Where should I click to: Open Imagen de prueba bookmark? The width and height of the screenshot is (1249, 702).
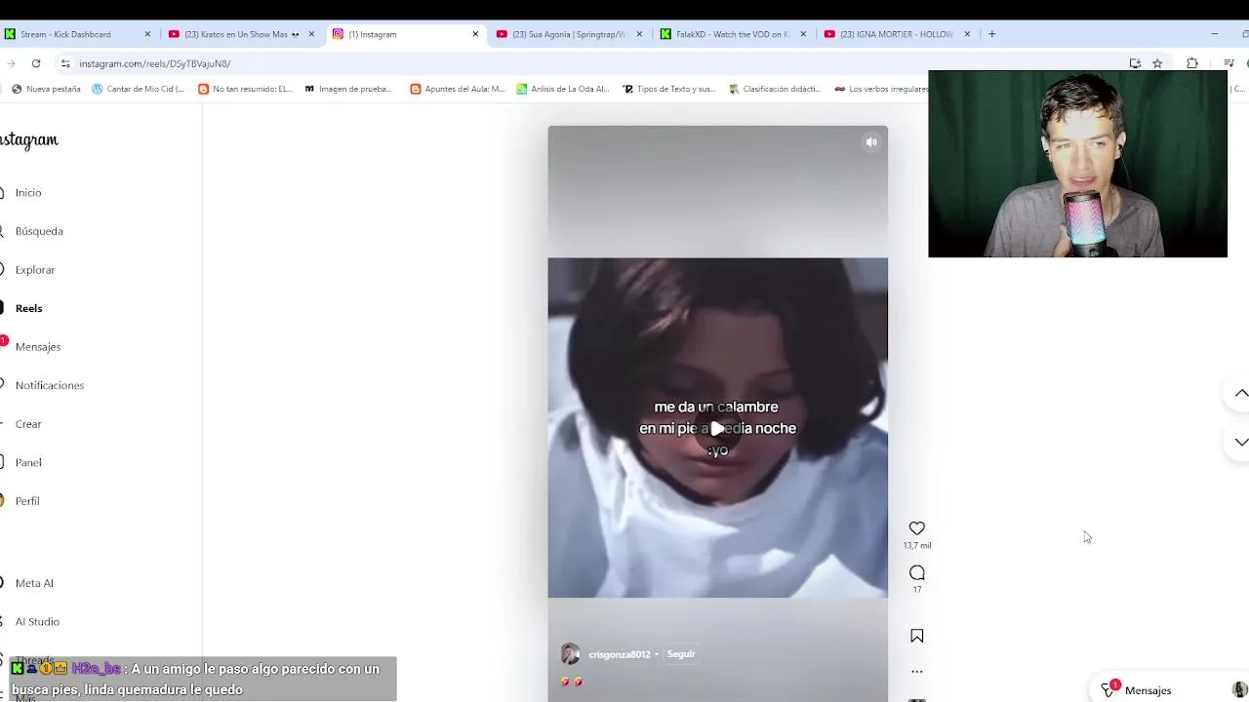pyautogui.click(x=348, y=89)
